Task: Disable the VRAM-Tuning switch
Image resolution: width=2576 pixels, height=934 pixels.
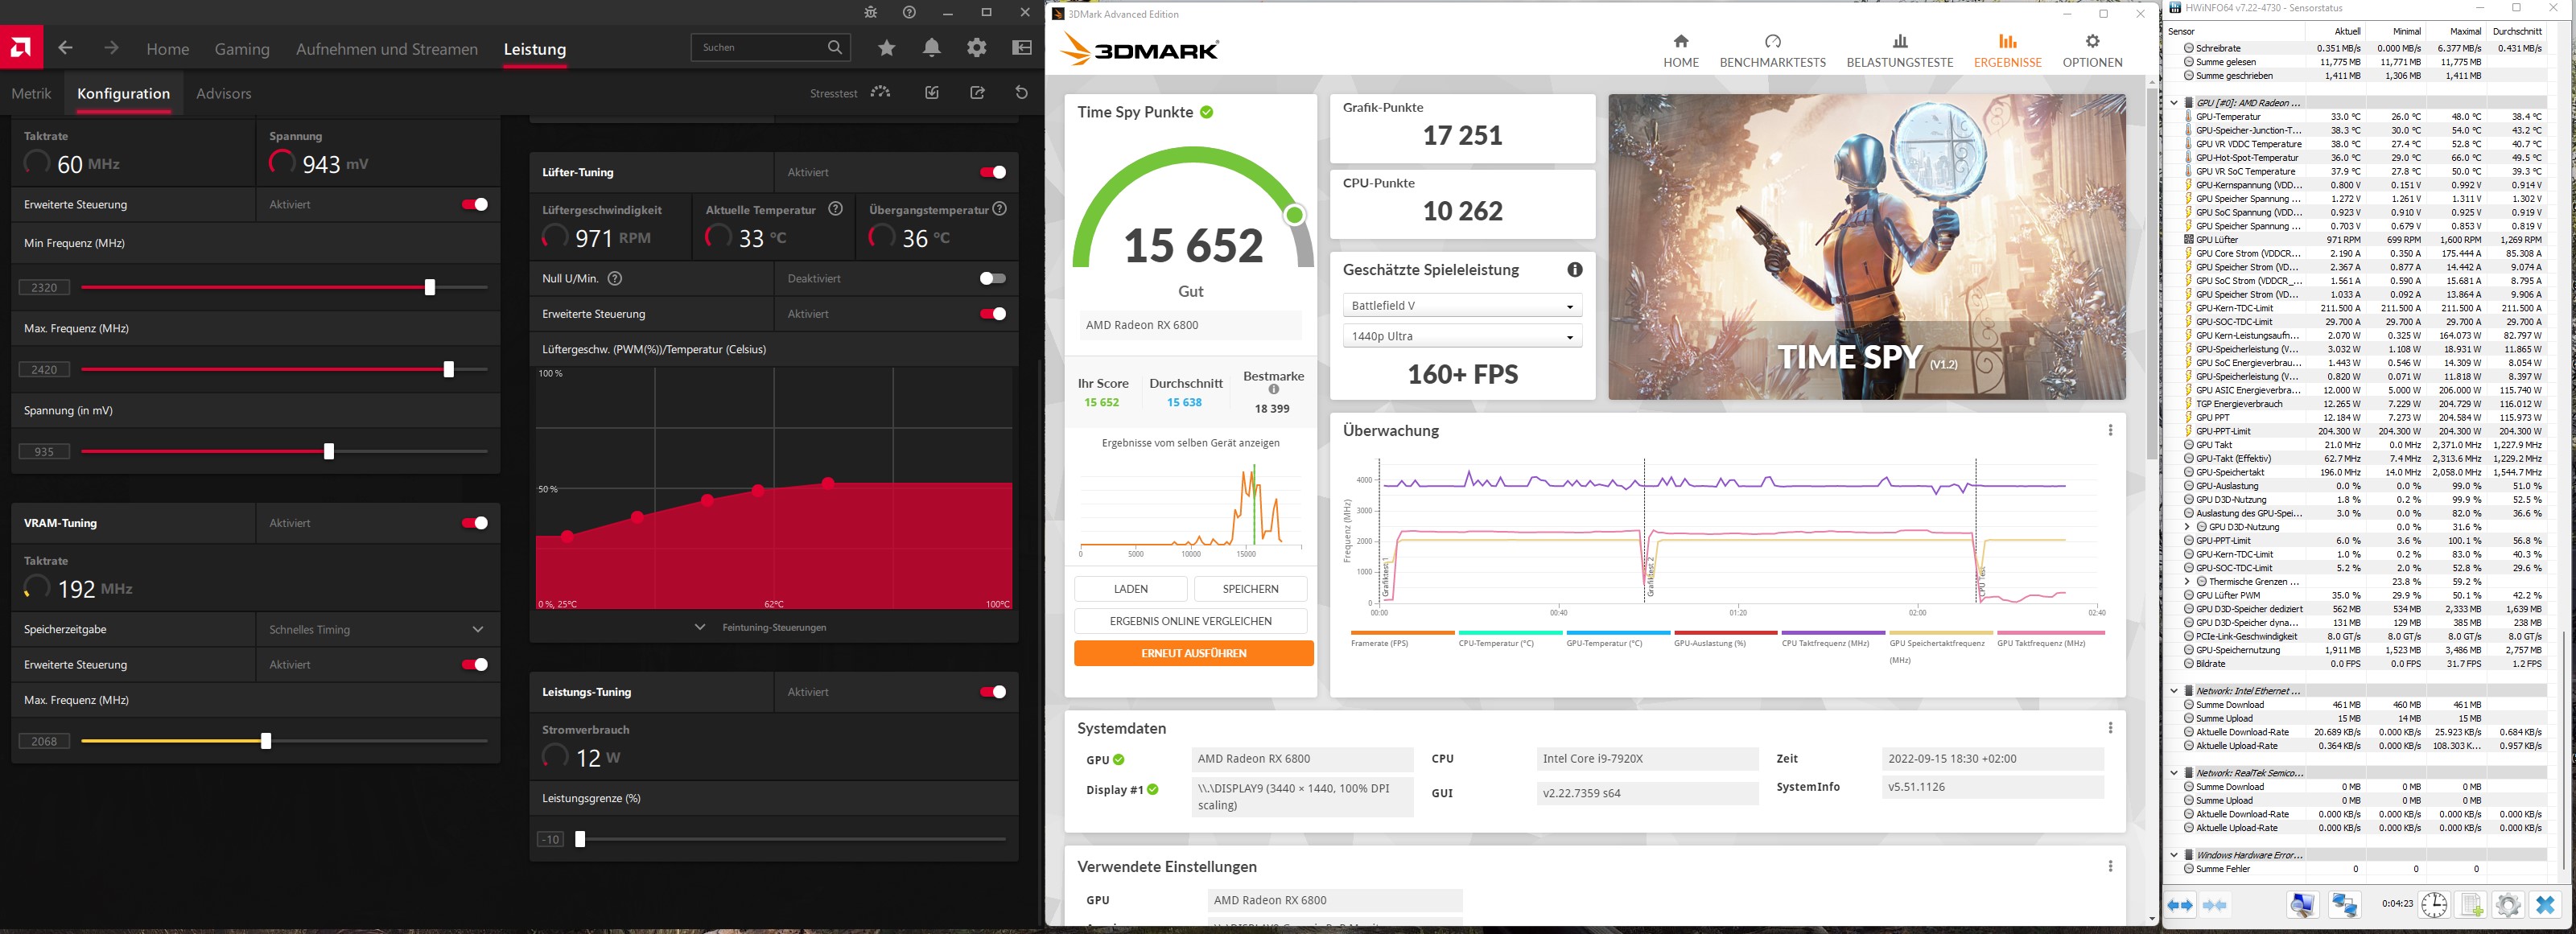Action: [475, 523]
